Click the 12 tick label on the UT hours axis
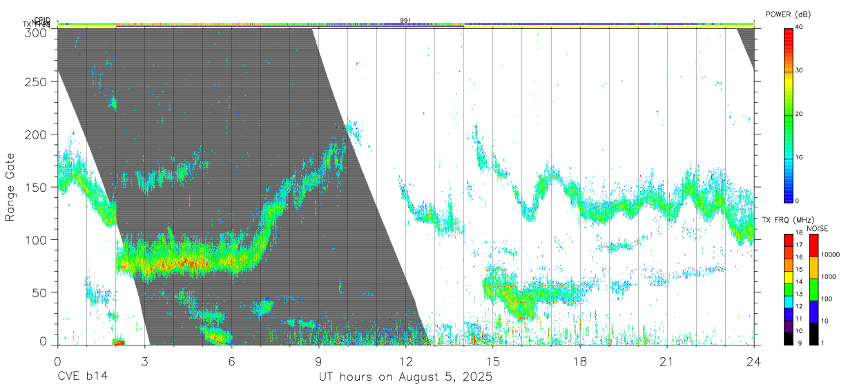The image size is (848, 391). click(405, 361)
